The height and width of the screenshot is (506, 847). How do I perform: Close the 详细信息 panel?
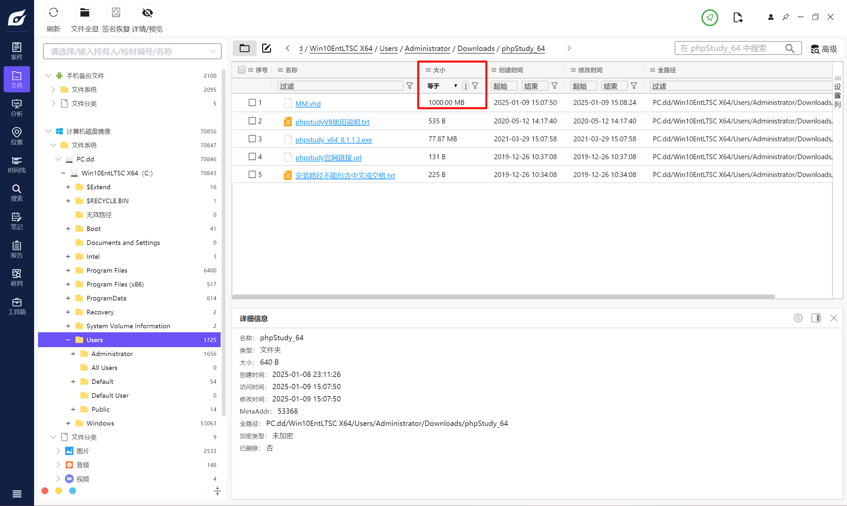click(834, 318)
